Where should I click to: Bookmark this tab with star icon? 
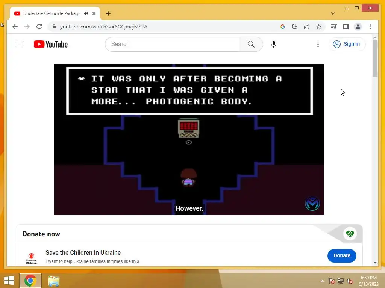319,27
